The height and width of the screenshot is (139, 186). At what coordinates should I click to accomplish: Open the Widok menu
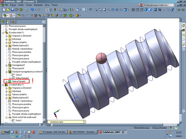(21, 5)
